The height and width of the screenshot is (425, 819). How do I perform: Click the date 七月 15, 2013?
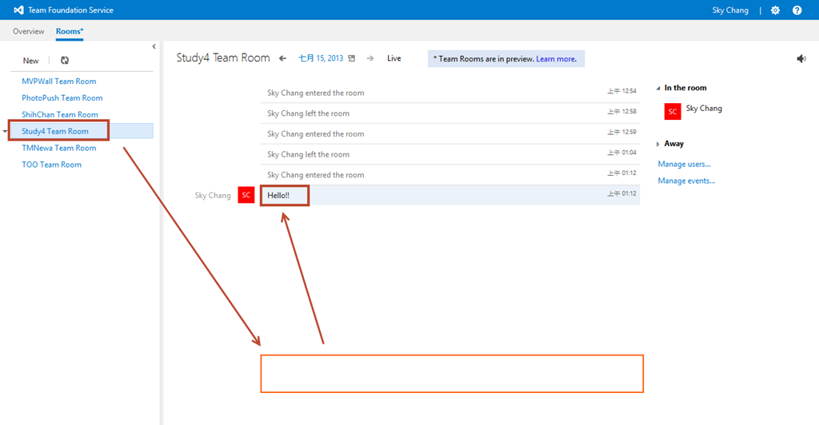(321, 58)
